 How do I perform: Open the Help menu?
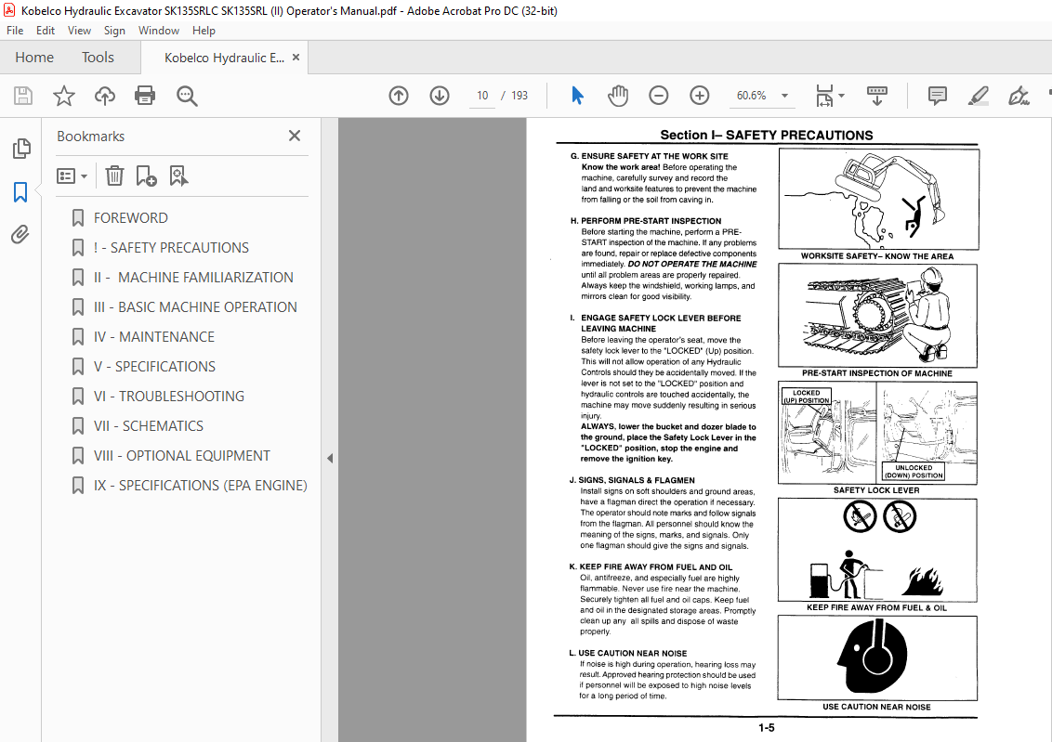click(204, 30)
